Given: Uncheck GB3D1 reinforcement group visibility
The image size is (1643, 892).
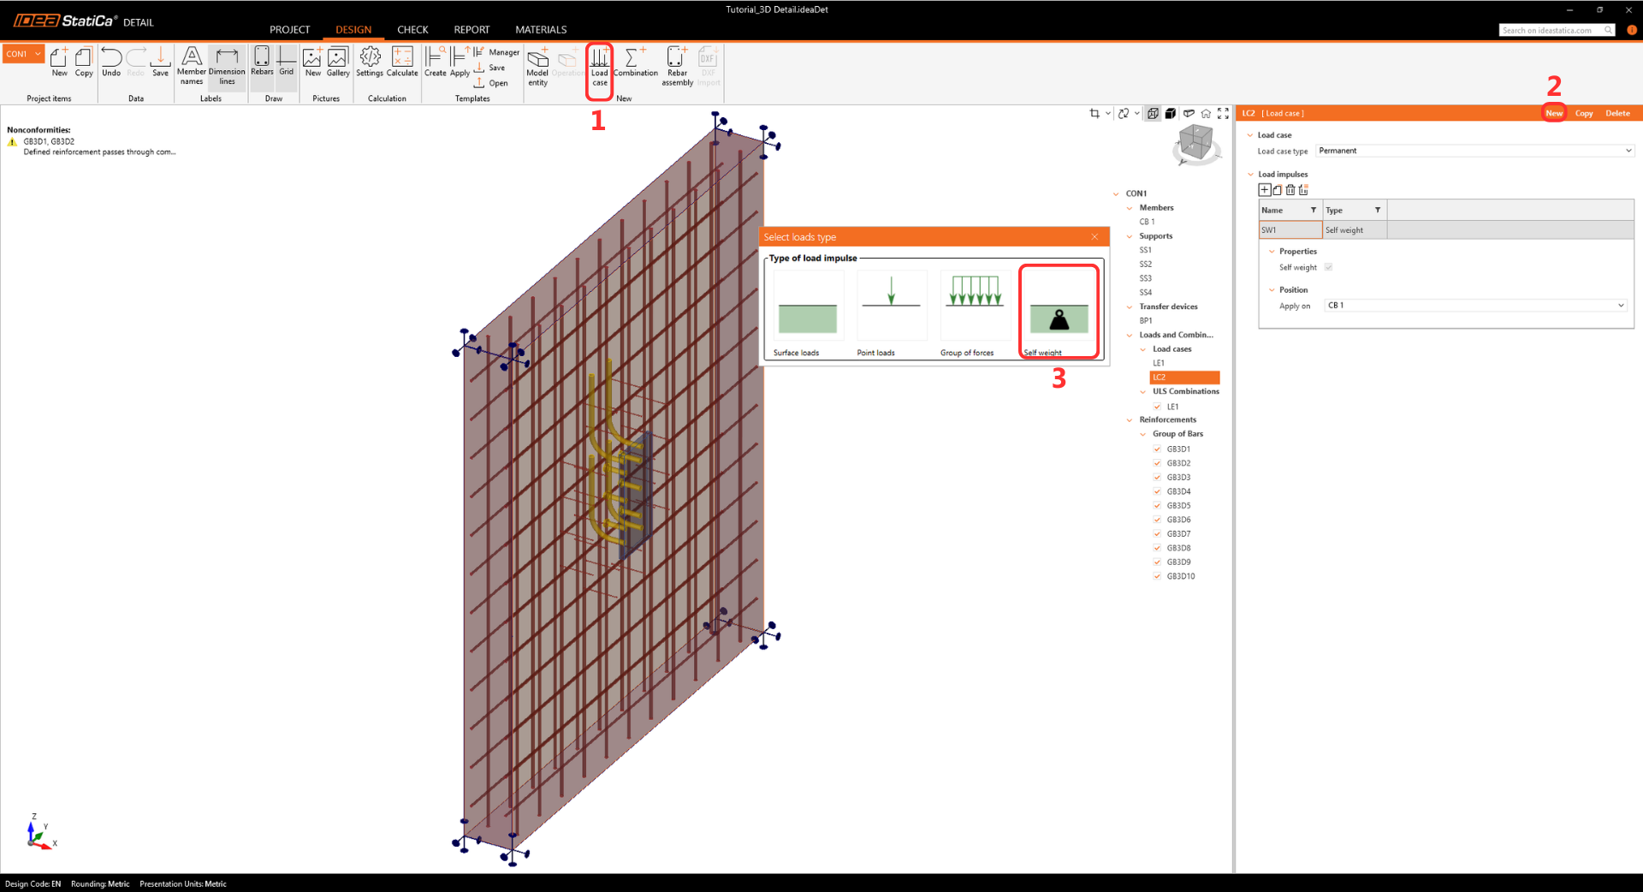Looking at the screenshot, I should point(1157,449).
